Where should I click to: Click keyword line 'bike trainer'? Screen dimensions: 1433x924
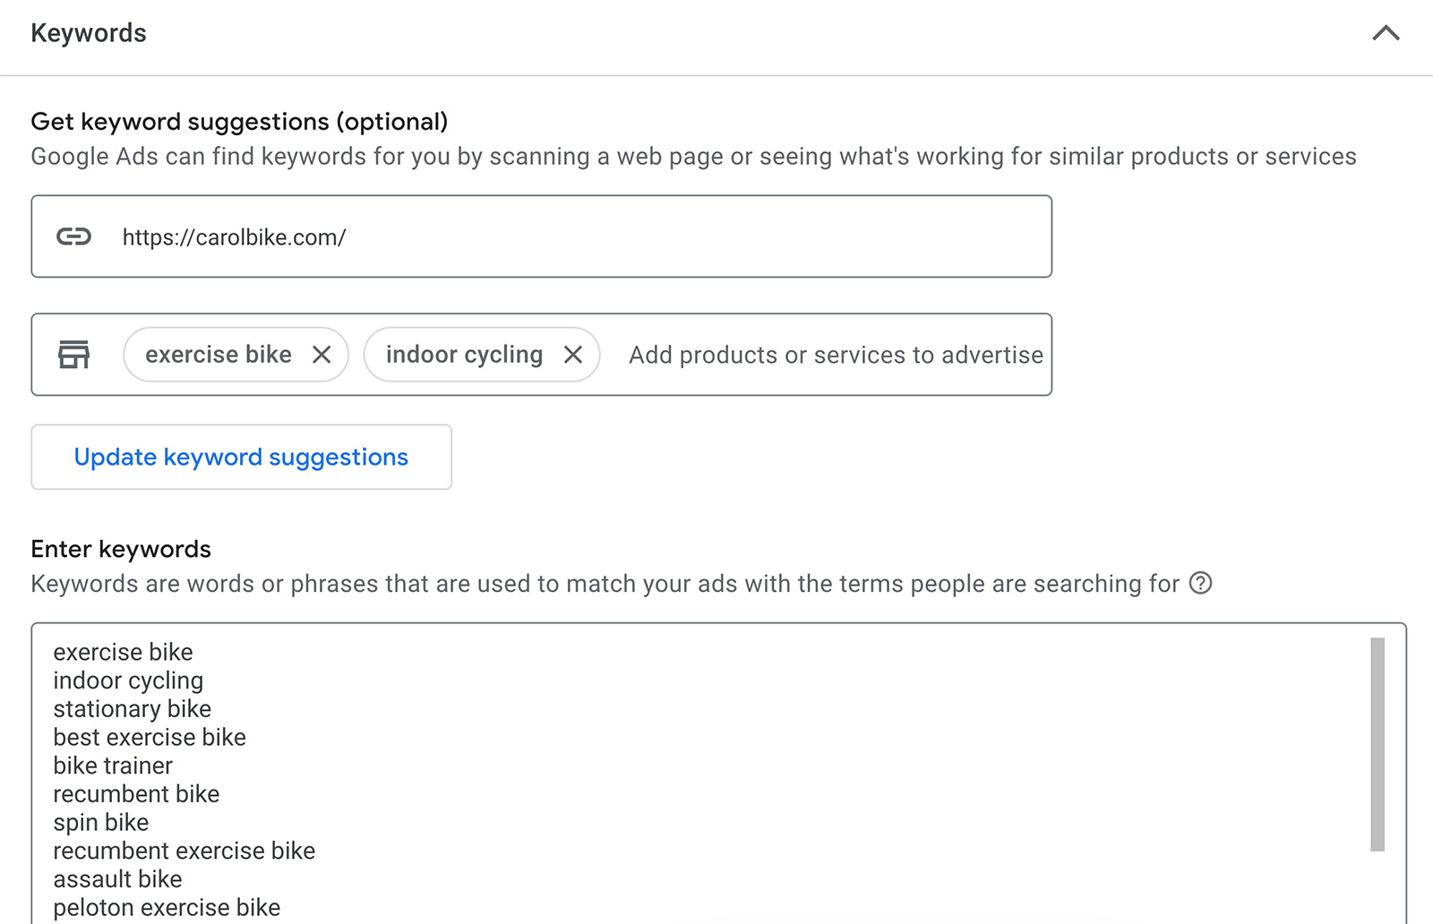tap(113, 766)
